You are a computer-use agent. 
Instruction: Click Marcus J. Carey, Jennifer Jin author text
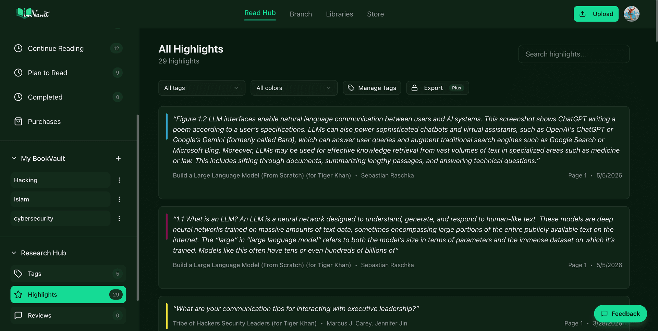(367, 323)
